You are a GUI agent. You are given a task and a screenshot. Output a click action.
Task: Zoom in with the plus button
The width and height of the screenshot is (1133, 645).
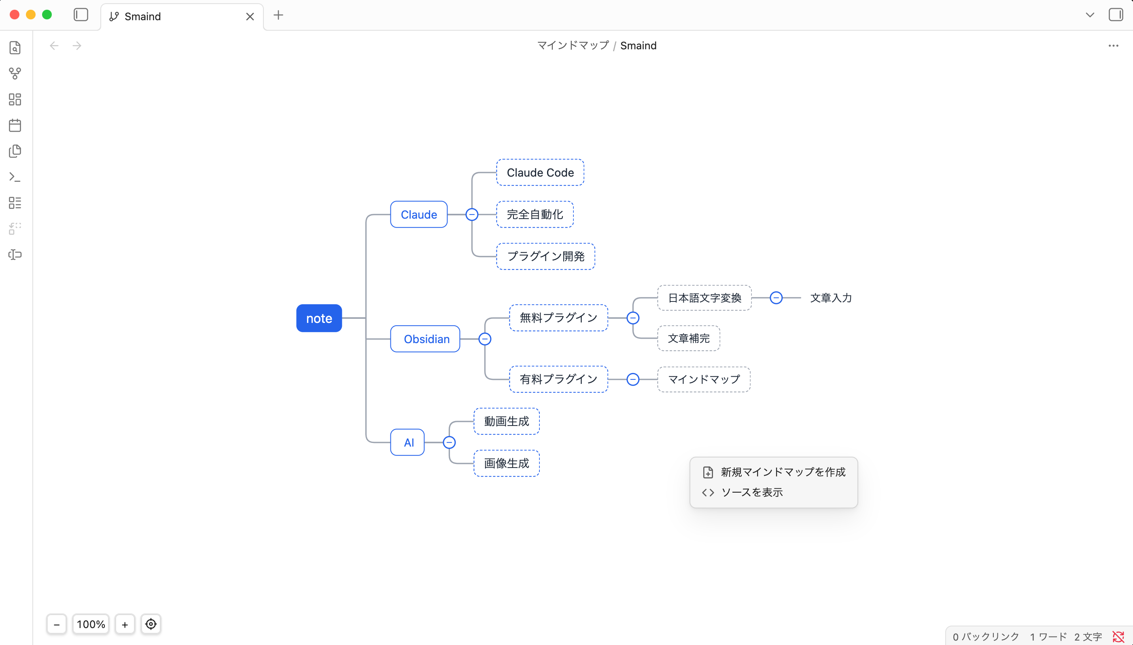click(x=125, y=624)
